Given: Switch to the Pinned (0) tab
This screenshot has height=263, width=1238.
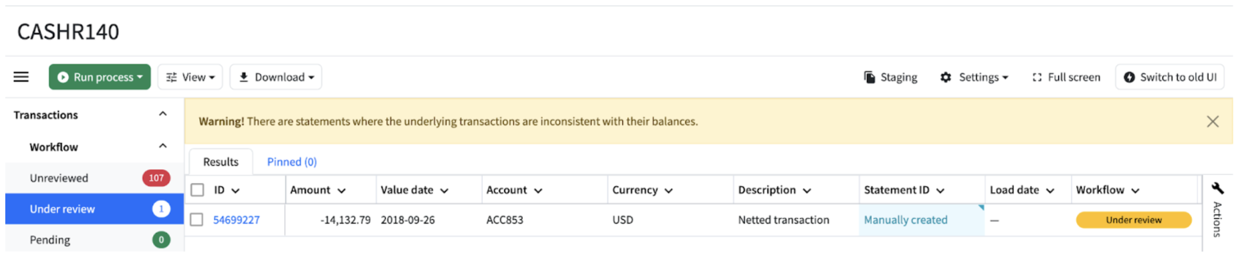Looking at the screenshot, I should (x=292, y=162).
